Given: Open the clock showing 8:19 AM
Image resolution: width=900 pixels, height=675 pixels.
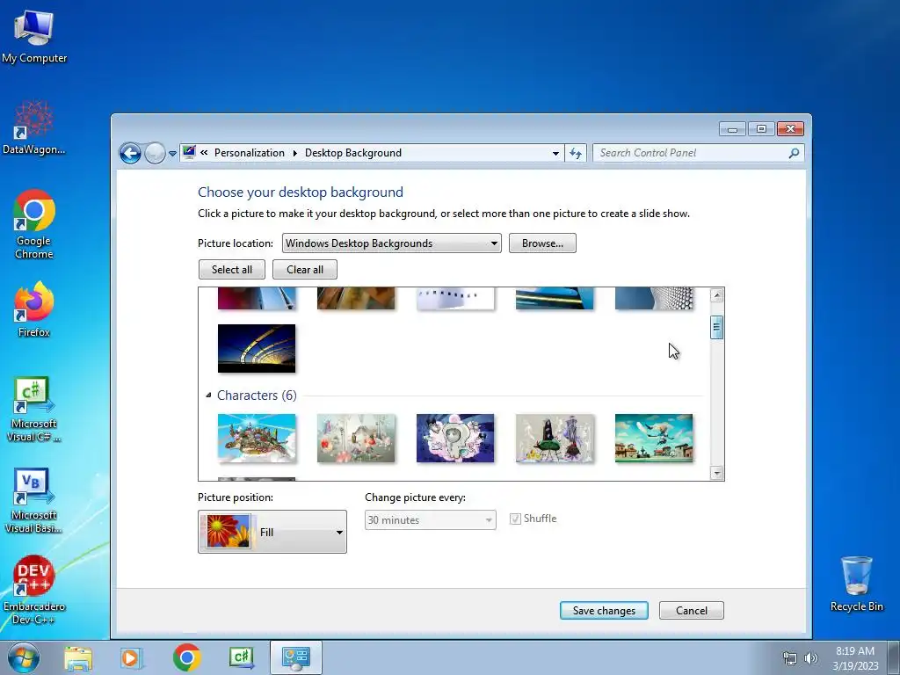Looking at the screenshot, I should (855, 658).
